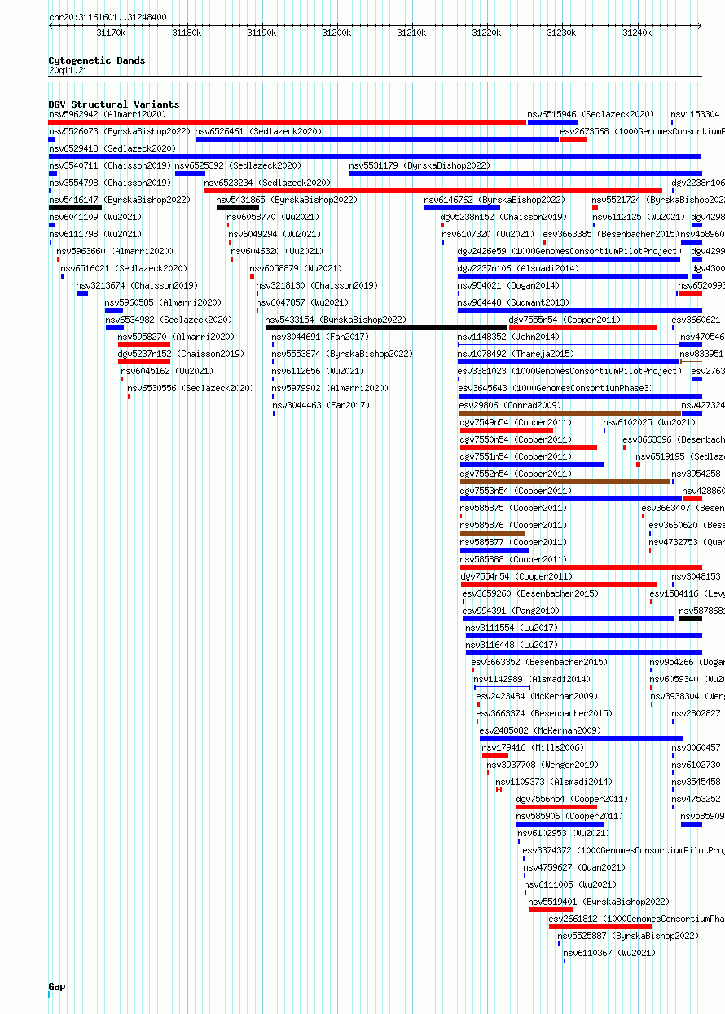Viewport: 725px width, 1014px height.
Task: Open variant nsv5416147 (ByrskaBishop2022)
Action: 119,201
